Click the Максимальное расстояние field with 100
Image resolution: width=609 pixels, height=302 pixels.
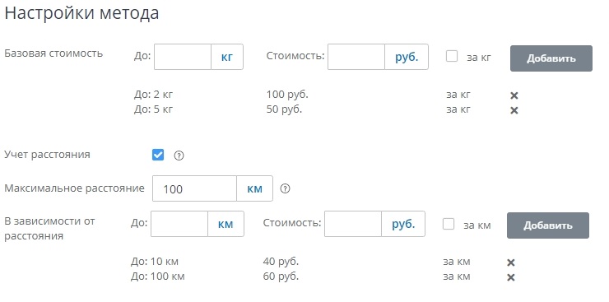pyautogui.click(x=194, y=188)
